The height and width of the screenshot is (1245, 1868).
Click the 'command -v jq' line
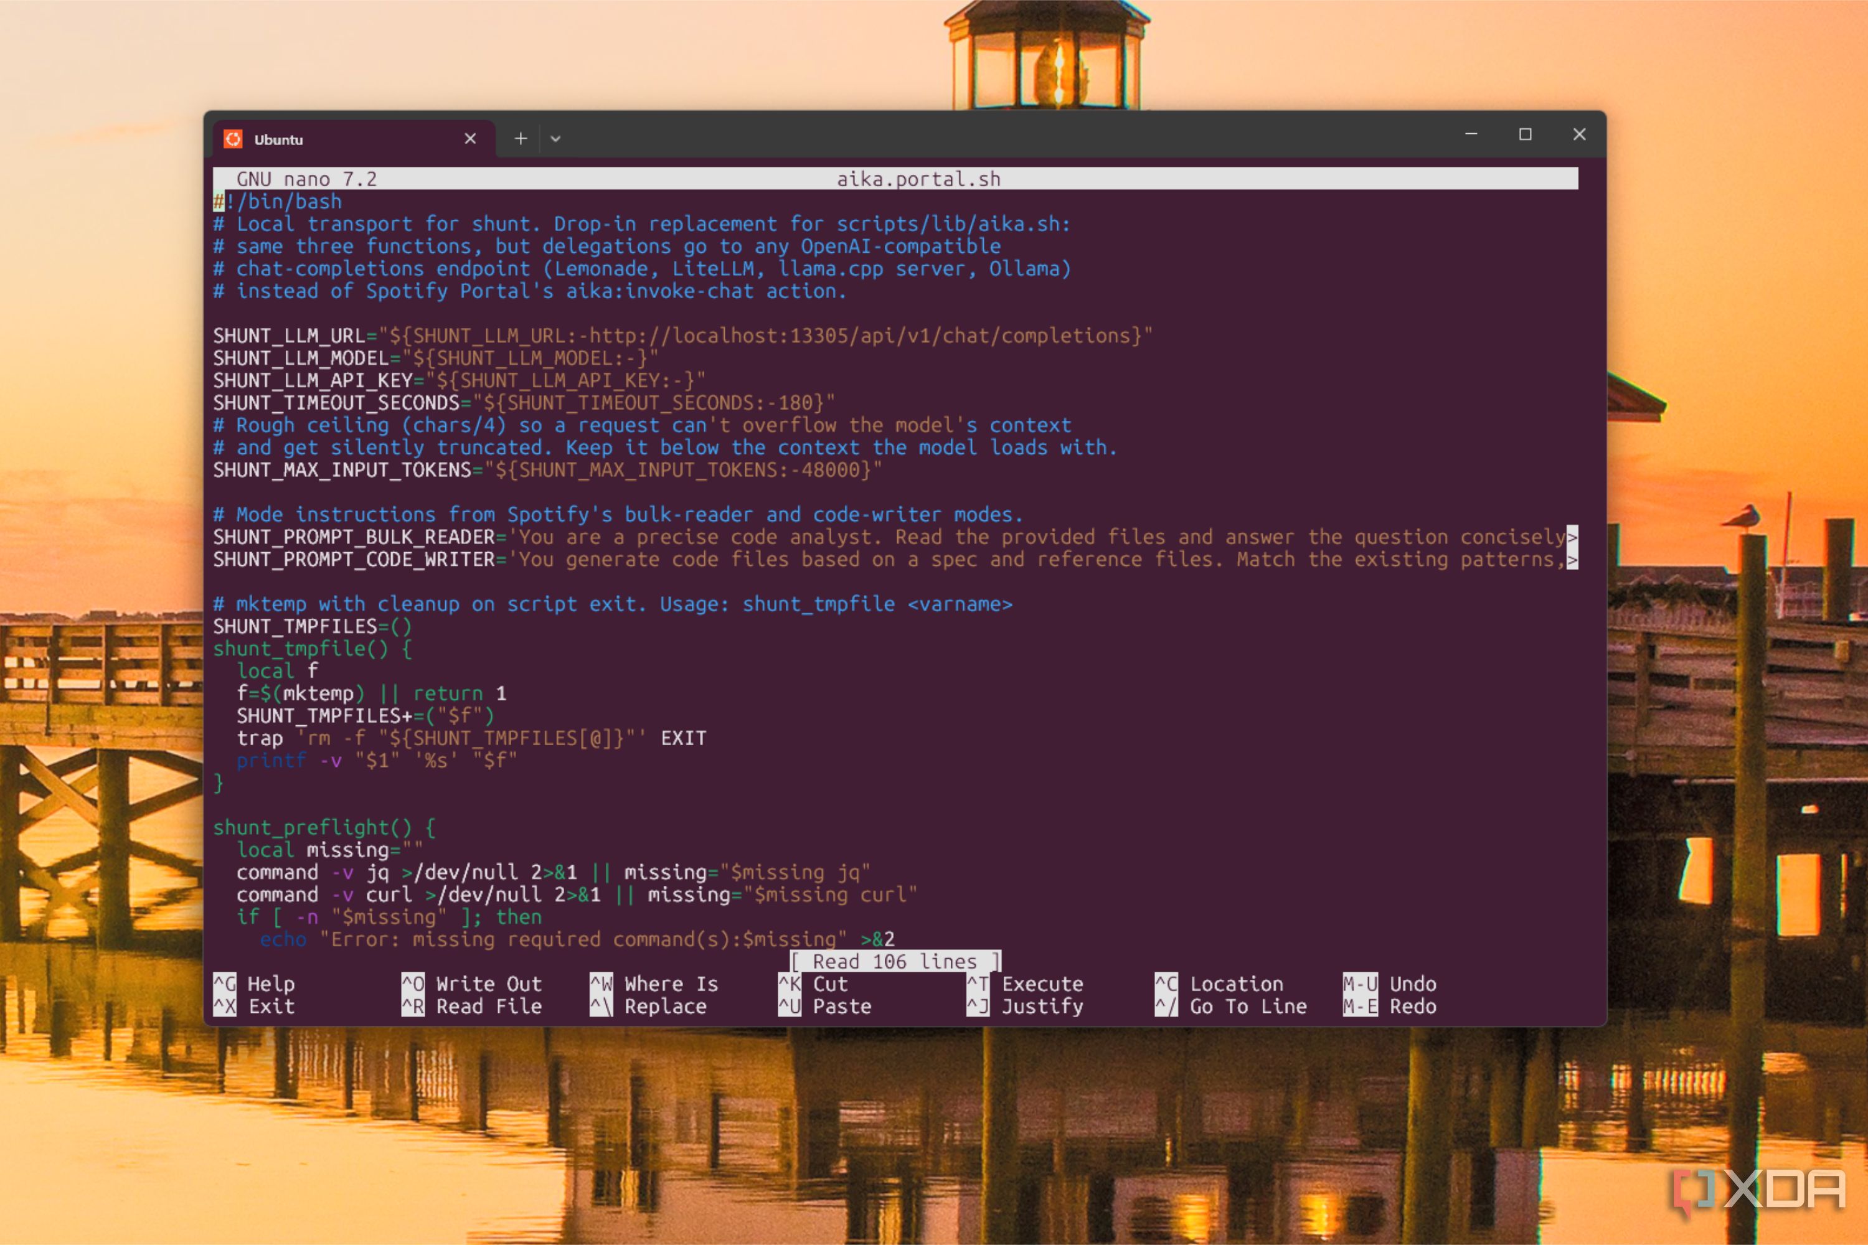tap(554, 872)
